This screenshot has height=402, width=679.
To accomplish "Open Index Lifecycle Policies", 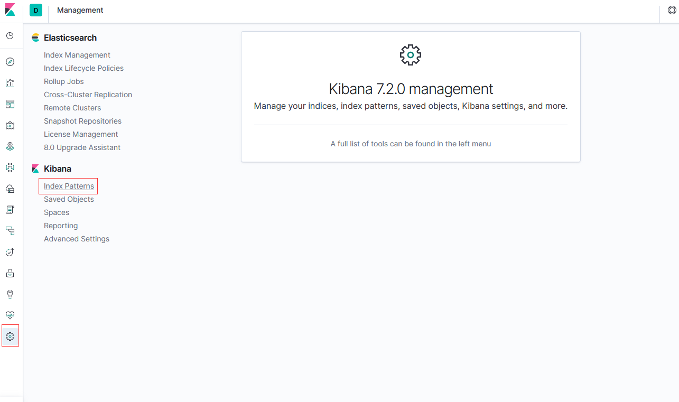I will 83,68.
